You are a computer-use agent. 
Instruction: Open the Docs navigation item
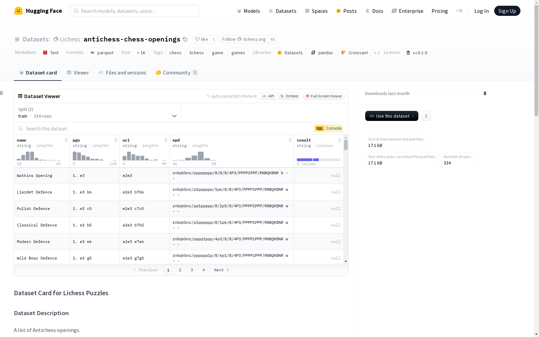(x=374, y=11)
